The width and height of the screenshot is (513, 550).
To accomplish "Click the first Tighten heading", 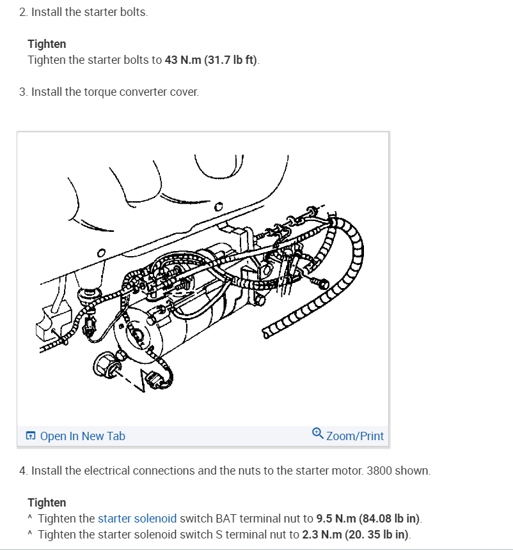I will click(47, 44).
